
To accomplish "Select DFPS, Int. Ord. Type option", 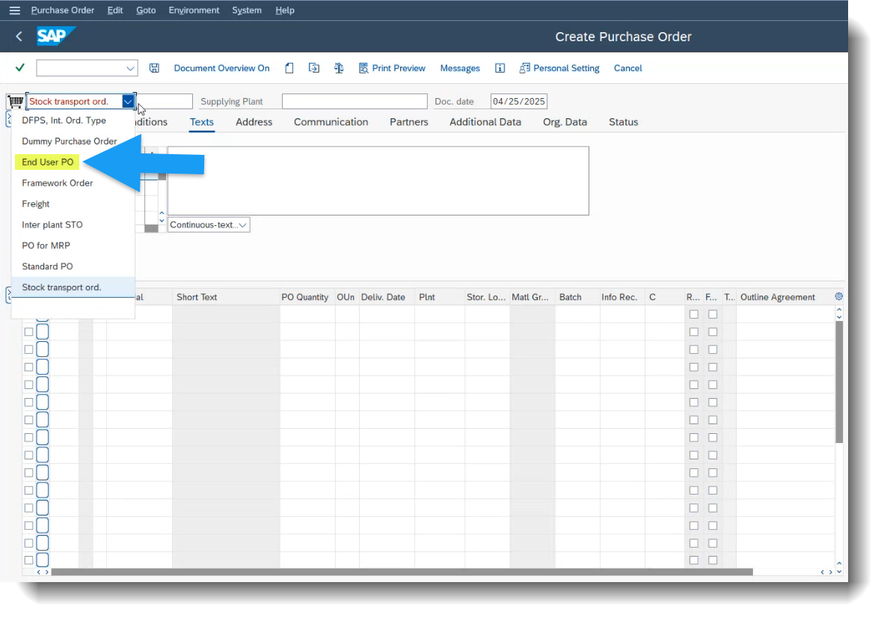I will (x=73, y=120).
